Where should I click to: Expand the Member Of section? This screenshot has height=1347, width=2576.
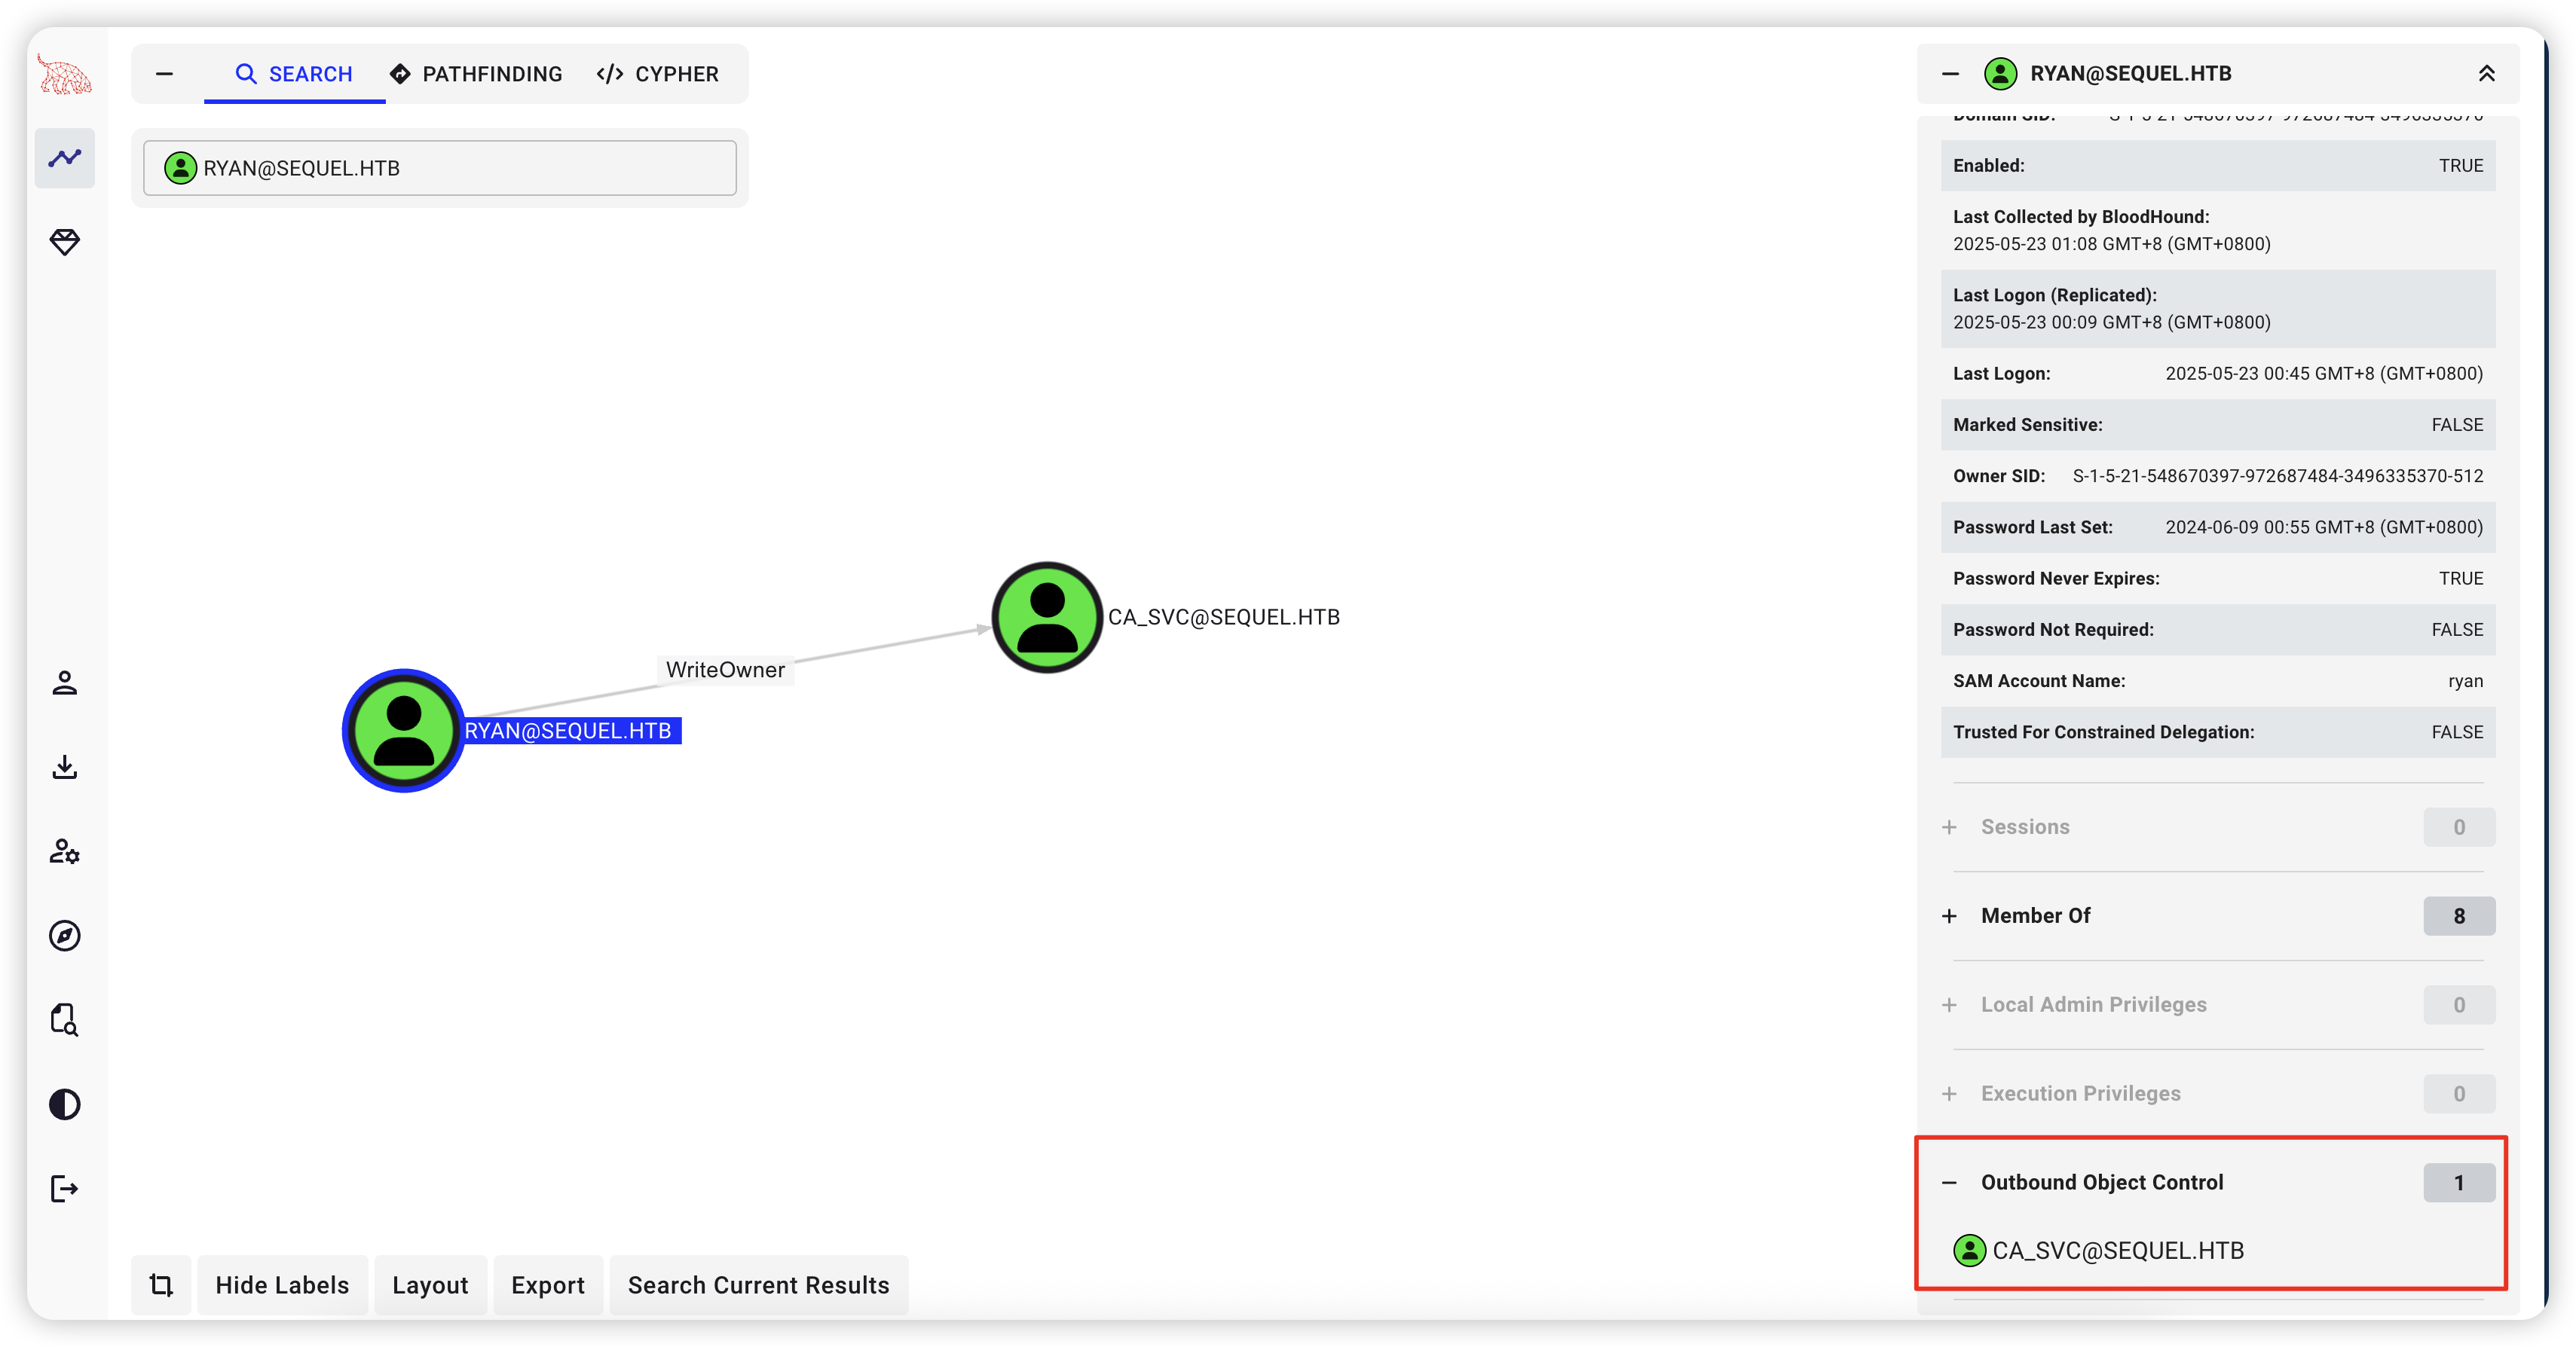(x=2035, y=915)
